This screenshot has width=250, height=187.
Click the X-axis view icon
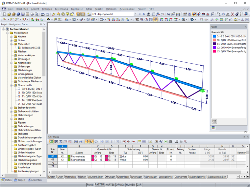click(x=162, y=20)
